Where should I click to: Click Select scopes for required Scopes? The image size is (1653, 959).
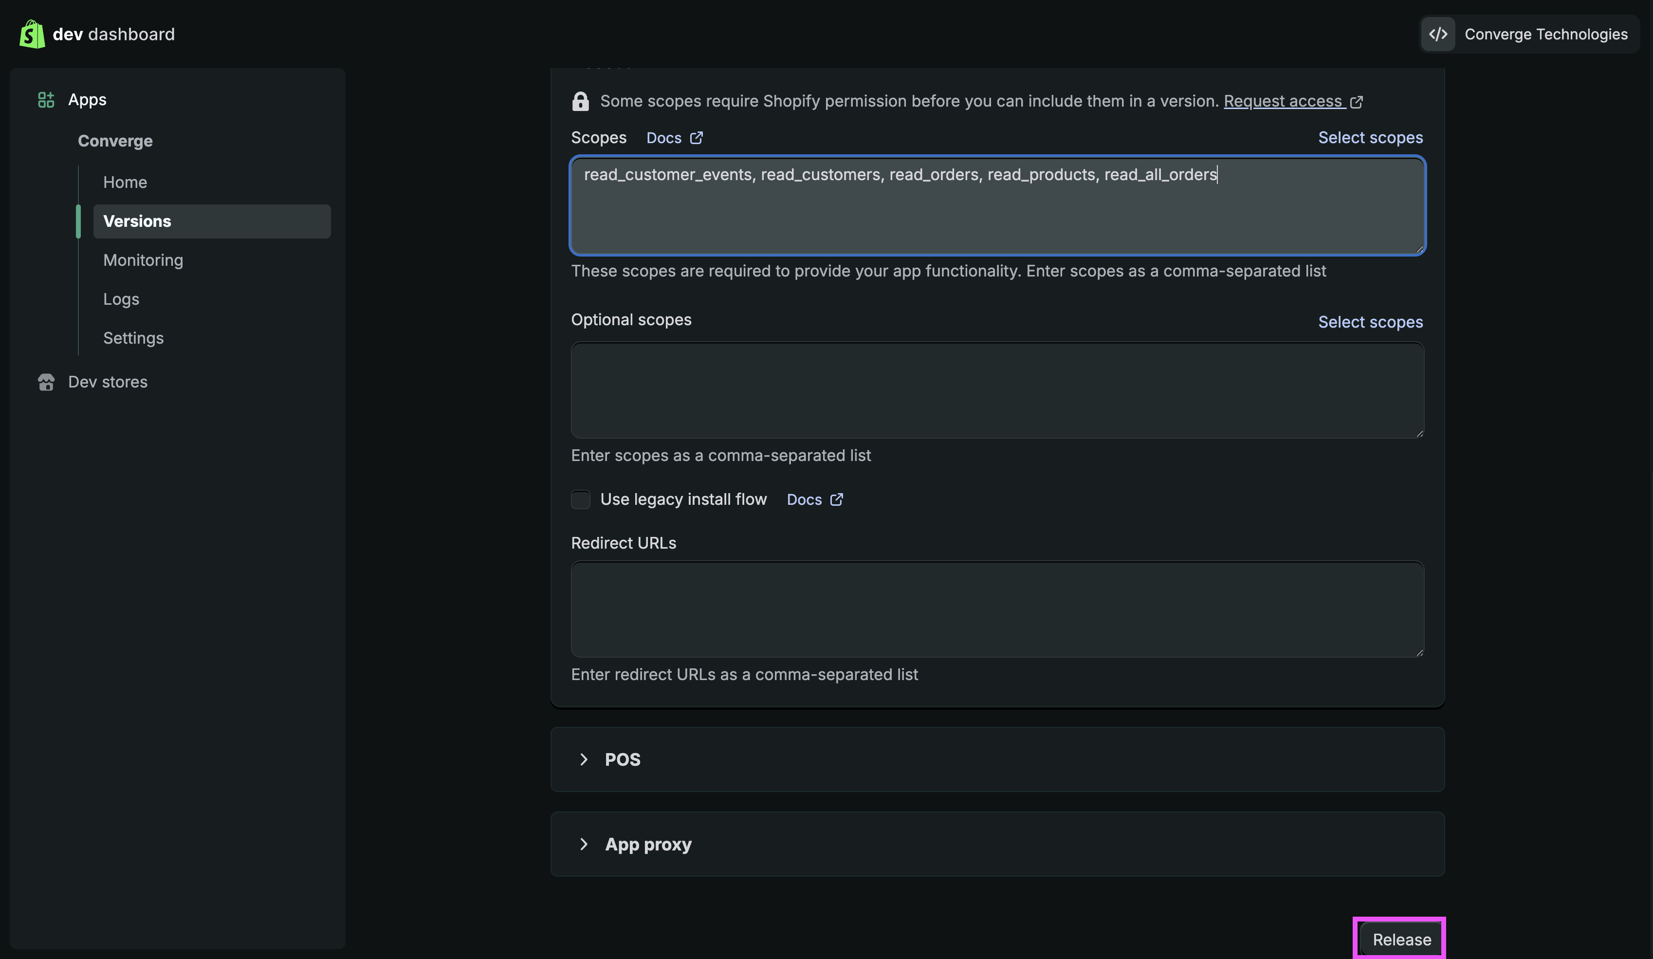1370,138
